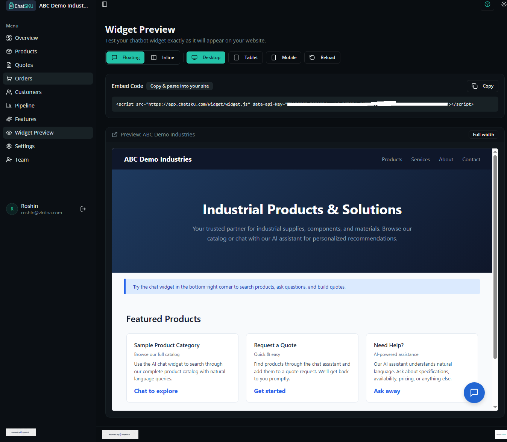Click the external-link icon beside Preview label
507x442 pixels.
[115, 134]
